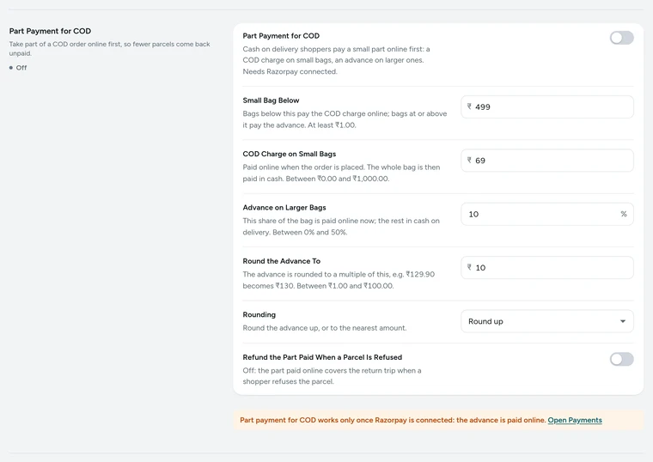Select 'Between 0% and 50%' helper text
The image size is (653, 462).
310,232
